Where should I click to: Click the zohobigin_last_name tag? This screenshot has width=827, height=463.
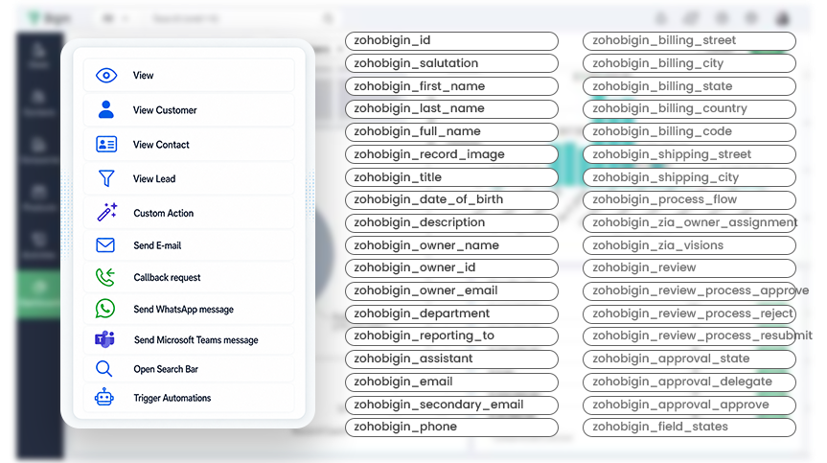point(451,108)
